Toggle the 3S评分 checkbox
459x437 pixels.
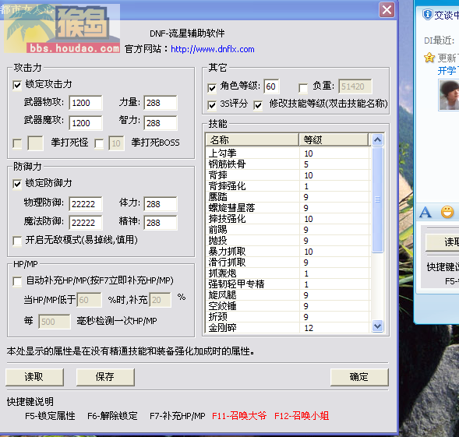click(212, 105)
